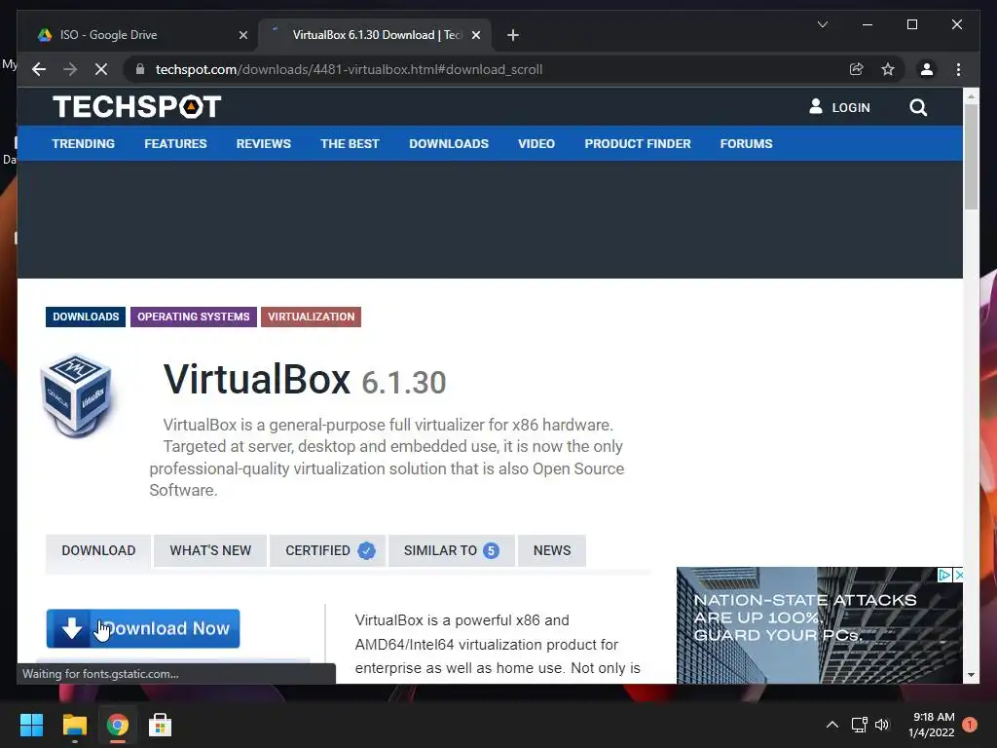Open the tab search dropdown arrow

(x=822, y=24)
